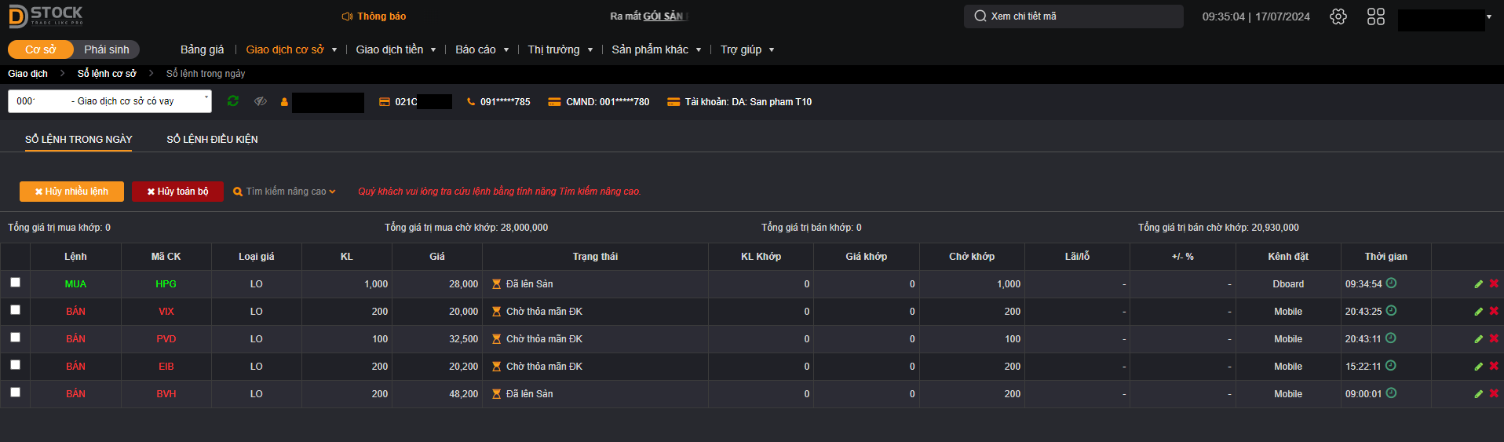
Task: Open the settings gear icon
Action: click(x=1338, y=16)
